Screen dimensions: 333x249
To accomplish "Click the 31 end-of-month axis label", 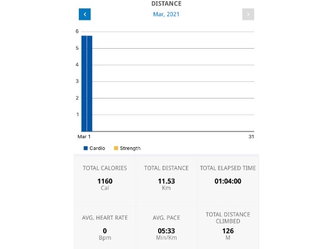I will [x=251, y=137].
